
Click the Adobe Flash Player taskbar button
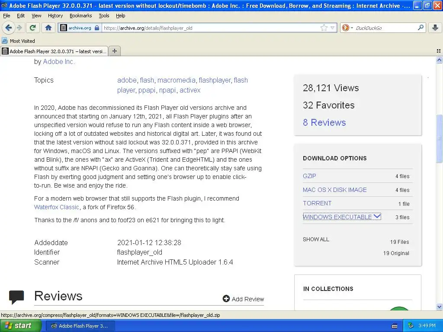80,326
